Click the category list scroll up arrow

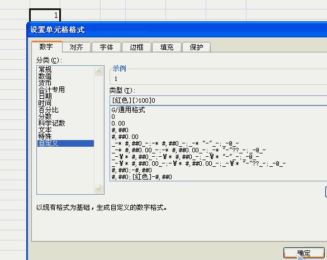tap(98, 71)
